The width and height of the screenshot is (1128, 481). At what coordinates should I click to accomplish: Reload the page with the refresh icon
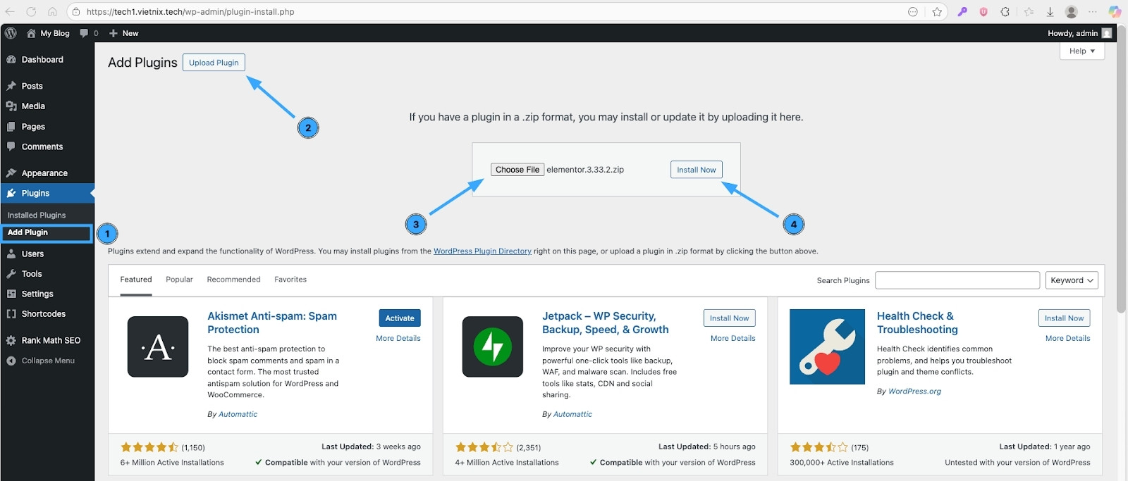click(x=31, y=12)
